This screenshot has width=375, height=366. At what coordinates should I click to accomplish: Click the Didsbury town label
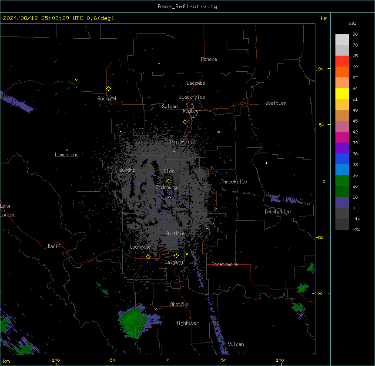(167, 187)
